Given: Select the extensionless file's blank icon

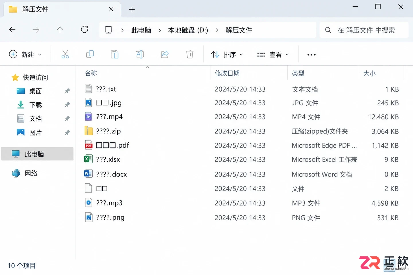Looking at the screenshot, I should [x=88, y=188].
